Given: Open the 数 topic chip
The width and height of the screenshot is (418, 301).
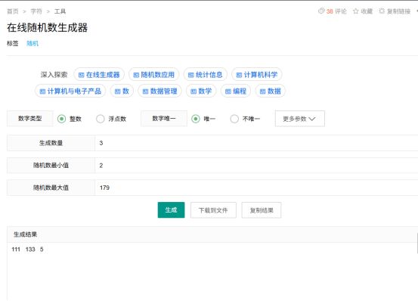Looking at the screenshot, I should 122,92.
